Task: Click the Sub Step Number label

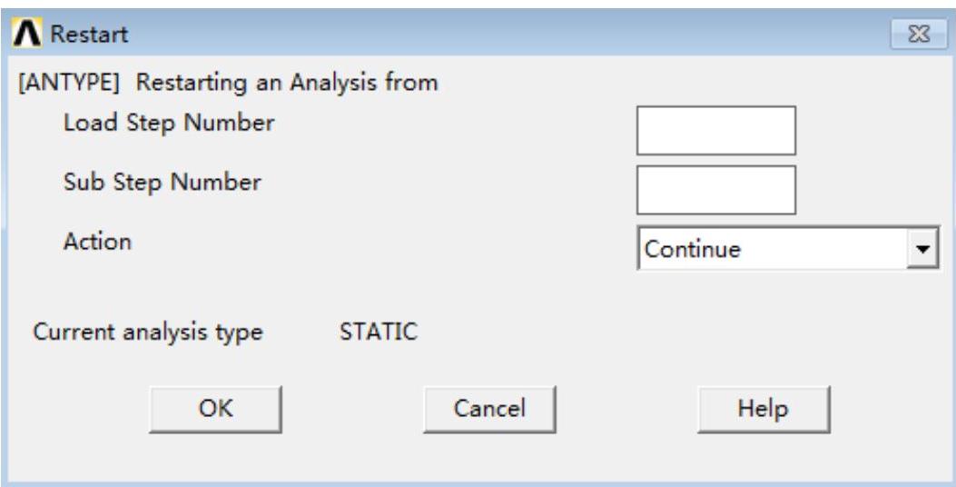Action: coord(163,182)
